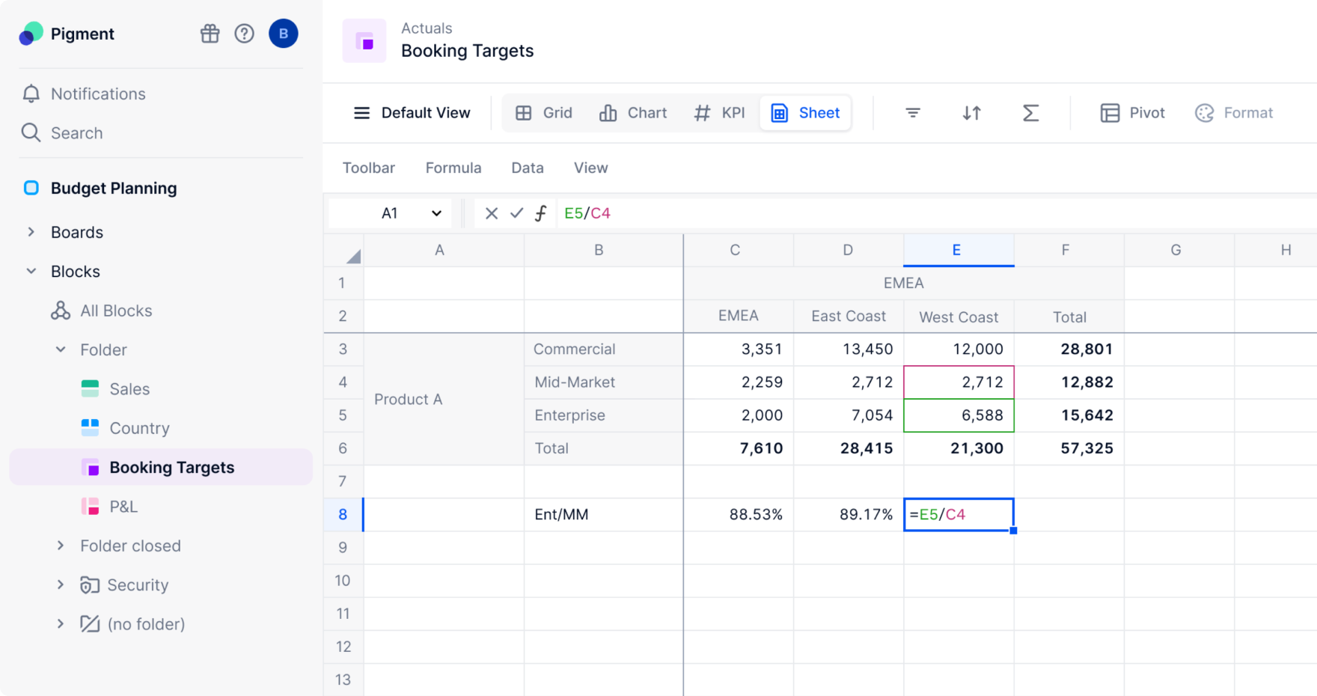
Task: Confirm formula with checkmark icon
Action: click(516, 213)
